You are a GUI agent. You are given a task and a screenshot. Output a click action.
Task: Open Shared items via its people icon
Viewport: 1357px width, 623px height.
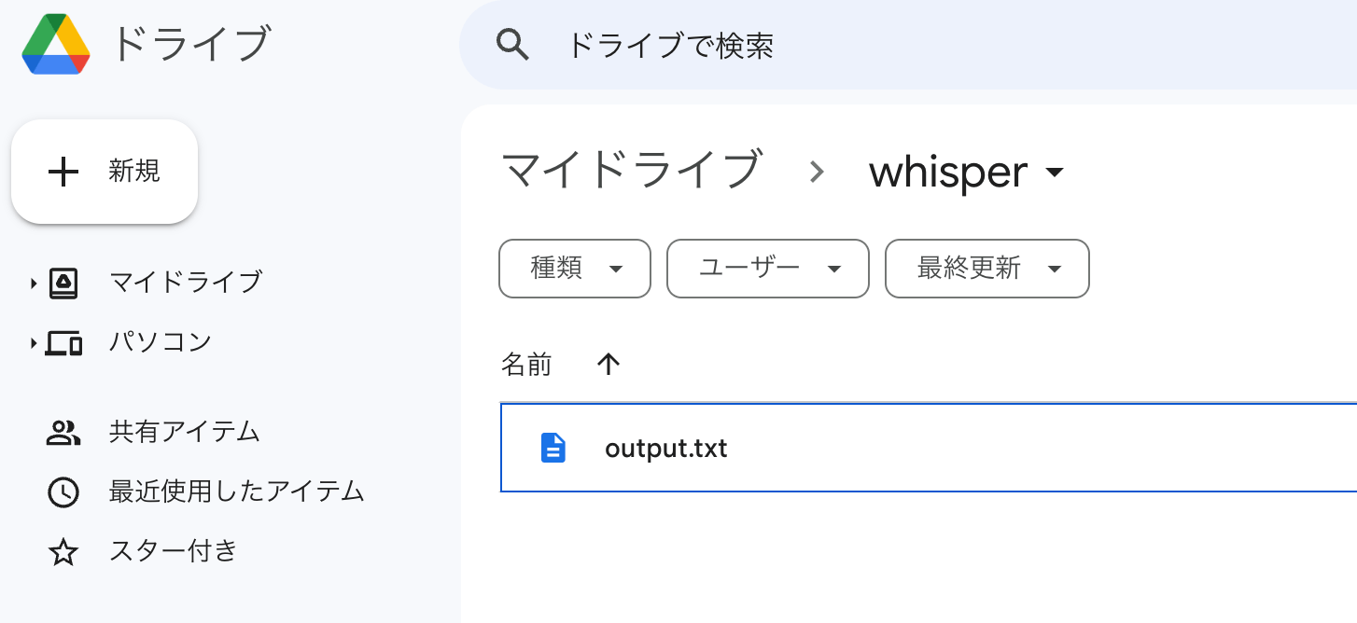pos(63,432)
